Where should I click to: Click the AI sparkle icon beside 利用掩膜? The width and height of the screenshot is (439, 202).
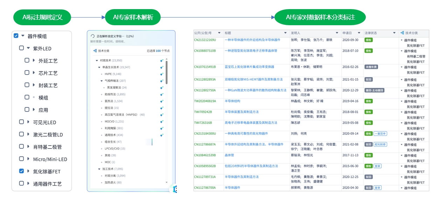pyautogui.click(x=161, y=128)
